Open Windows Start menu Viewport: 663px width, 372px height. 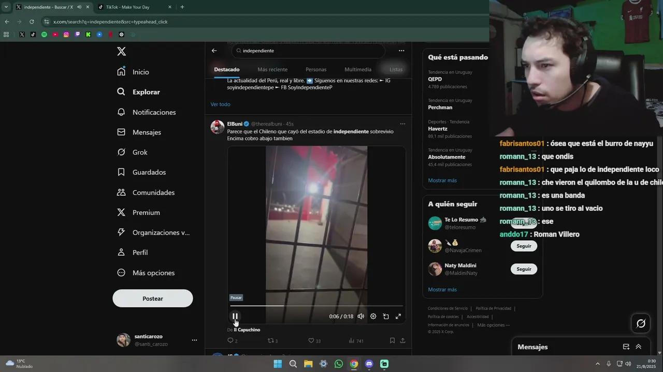pyautogui.click(x=278, y=364)
